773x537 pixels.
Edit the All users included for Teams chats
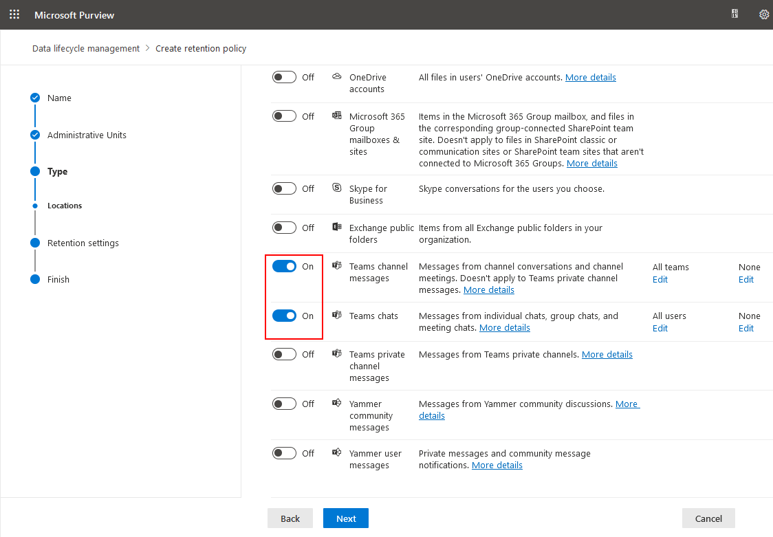(660, 328)
